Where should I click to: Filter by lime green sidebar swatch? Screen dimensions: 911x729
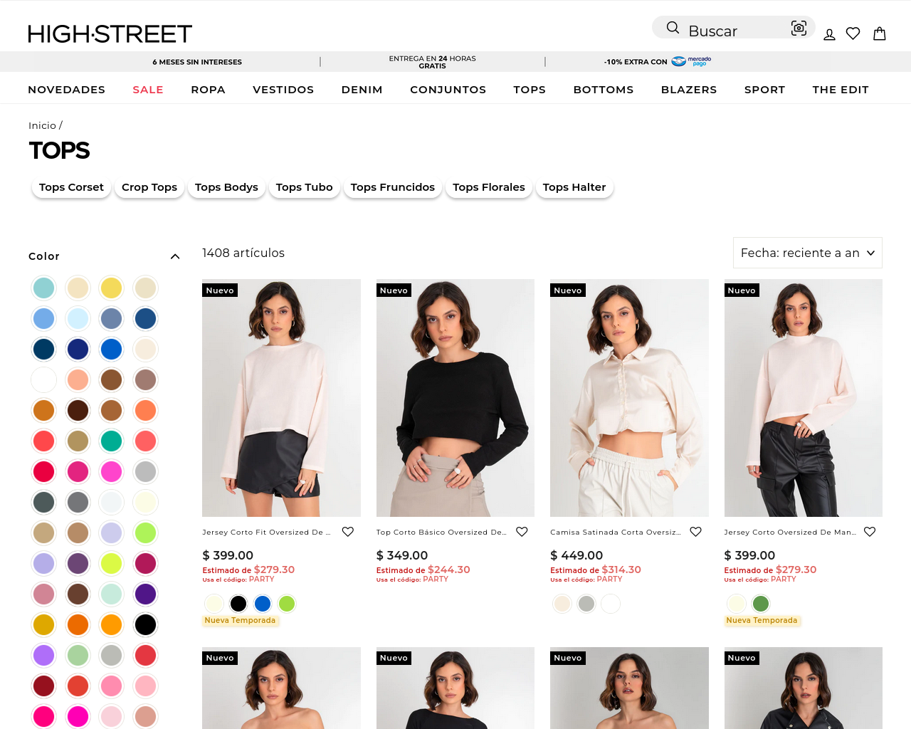145,533
